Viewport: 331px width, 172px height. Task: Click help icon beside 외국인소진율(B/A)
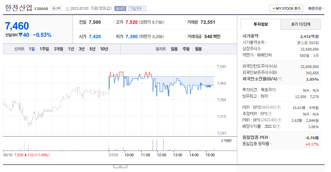click(280, 79)
